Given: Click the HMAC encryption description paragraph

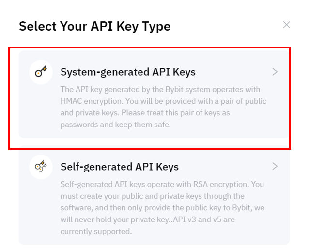Looking at the screenshot, I should point(163,107).
